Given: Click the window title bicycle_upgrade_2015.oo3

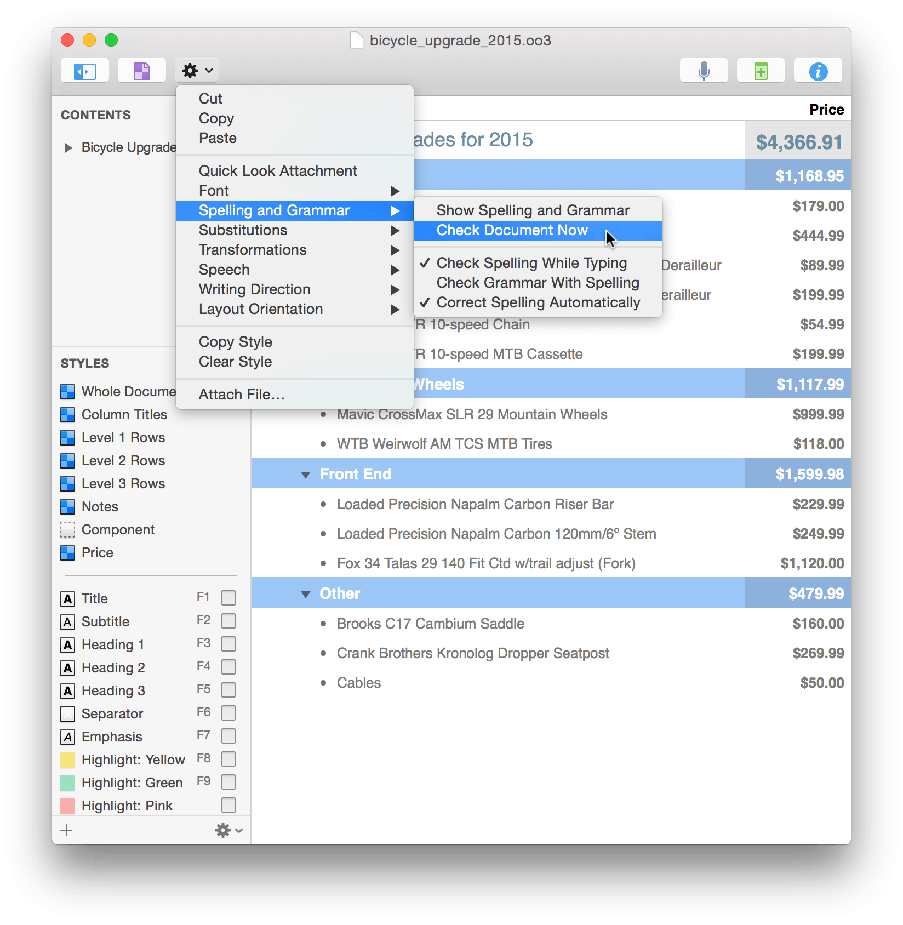Looking at the screenshot, I should 460,41.
